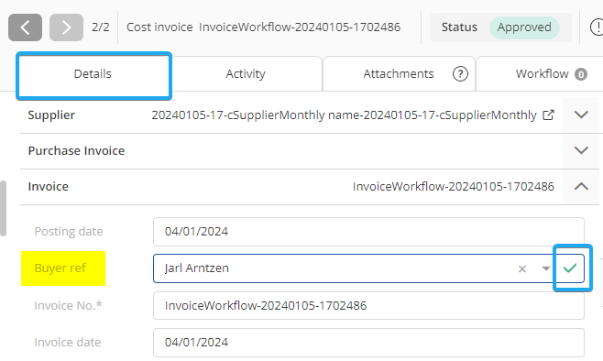Click the Cost invoice header title text
The image size is (603, 361).
(x=263, y=27)
